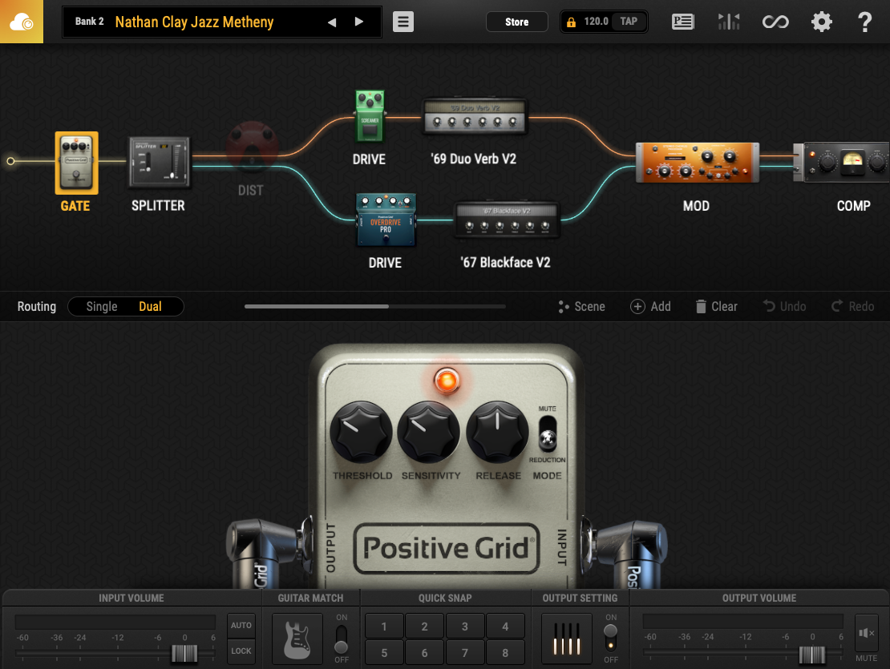Go to the next preset arrow
This screenshot has height=669, width=890.
point(358,22)
